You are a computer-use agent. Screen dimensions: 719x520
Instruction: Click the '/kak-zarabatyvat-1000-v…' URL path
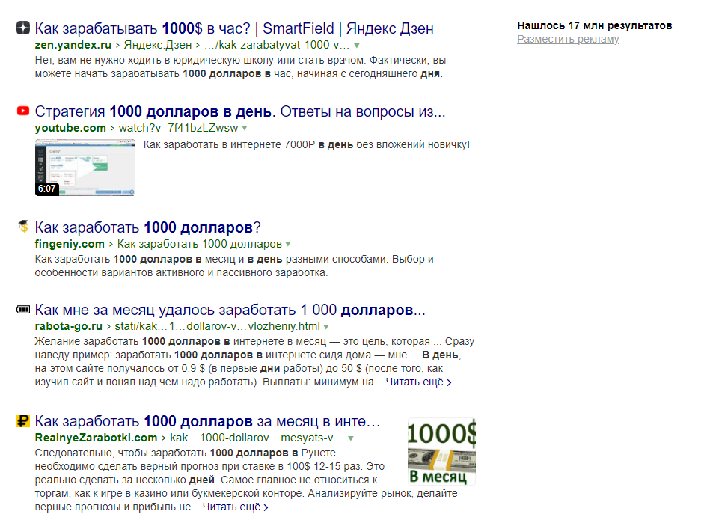277,45
